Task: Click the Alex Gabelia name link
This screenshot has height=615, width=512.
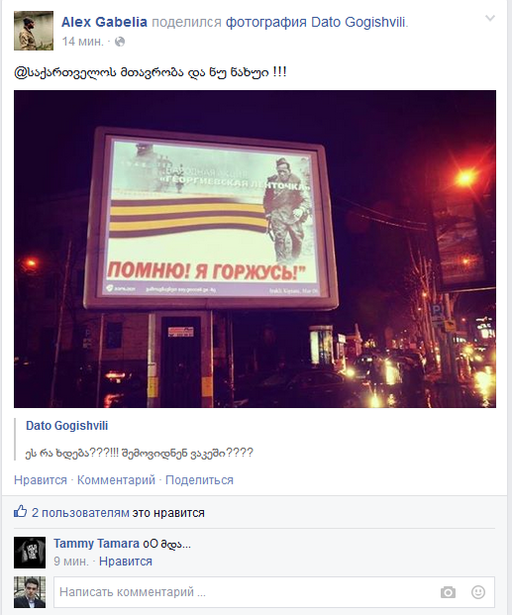Action: coord(104,22)
